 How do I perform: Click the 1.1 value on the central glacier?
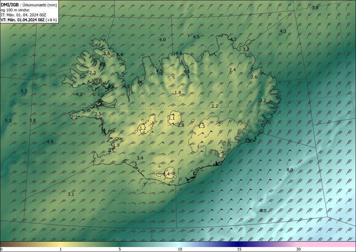click(172, 118)
